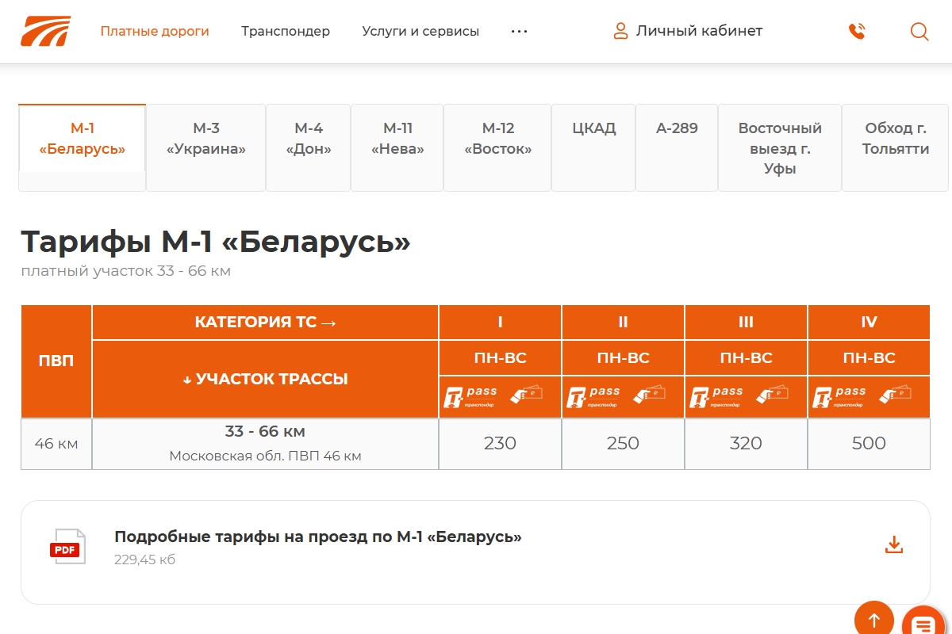Click the 33 - 66 км route section cell
The image size is (952, 634).
pyautogui.click(x=265, y=444)
